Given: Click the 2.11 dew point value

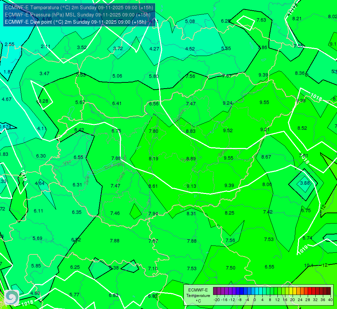Looking at the screenshot, I should coord(45,47).
